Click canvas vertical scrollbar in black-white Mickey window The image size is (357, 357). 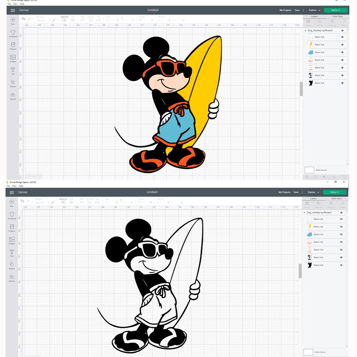pyautogui.click(x=300, y=271)
